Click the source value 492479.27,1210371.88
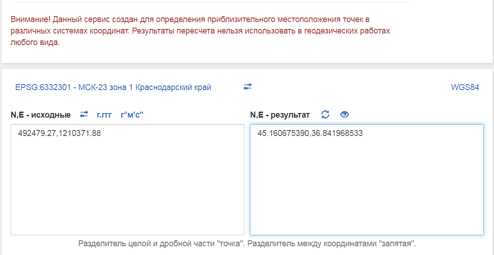This screenshot has height=255, width=494. point(59,134)
